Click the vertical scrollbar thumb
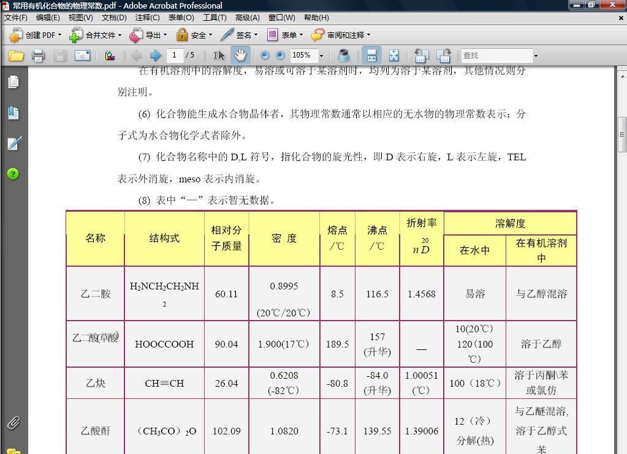Viewport: 627px width, 454px height. [622, 135]
